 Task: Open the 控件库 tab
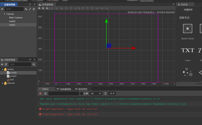185,4
